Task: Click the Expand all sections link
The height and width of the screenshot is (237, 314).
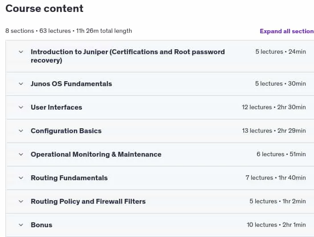Action: tap(287, 31)
